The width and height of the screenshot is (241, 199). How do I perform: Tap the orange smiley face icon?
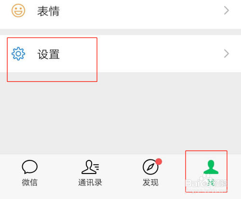click(x=18, y=11)
